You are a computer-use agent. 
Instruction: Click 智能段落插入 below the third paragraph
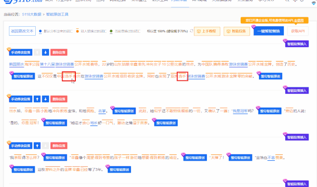pos(297,184)
